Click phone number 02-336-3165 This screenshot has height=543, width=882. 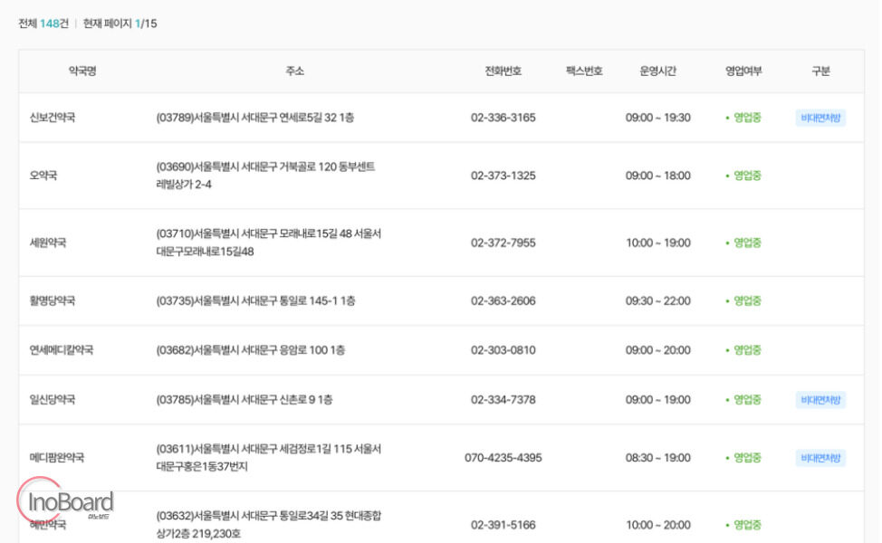pyautogui.click(x=503, y=118)
